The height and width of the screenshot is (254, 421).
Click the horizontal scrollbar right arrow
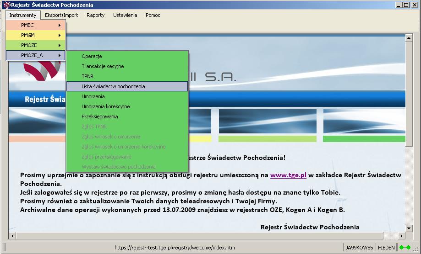[402, 236]
